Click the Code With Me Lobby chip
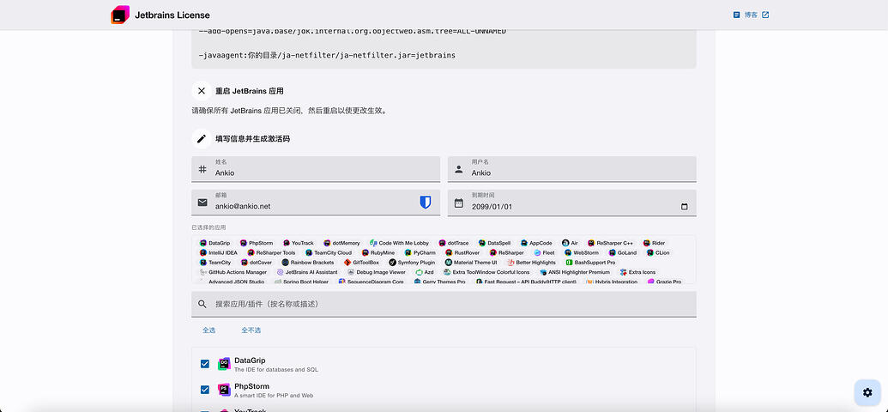 point(399,243)
